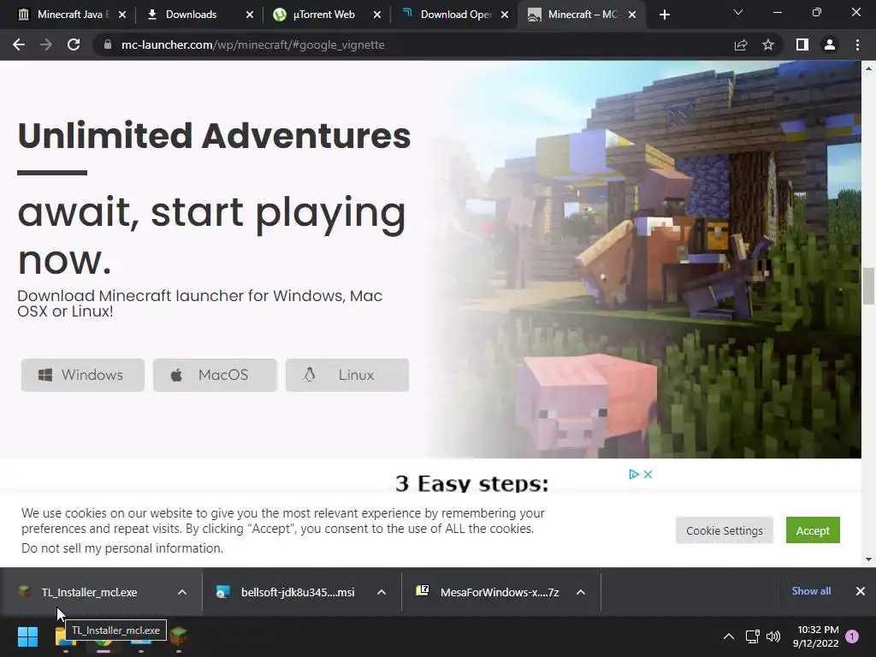Open a new browser tab
876x657 pixels.
[x=664, y=15]
